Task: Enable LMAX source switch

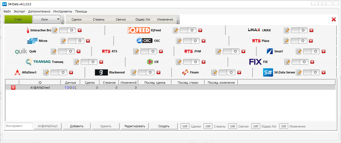Action: [299, 30]
